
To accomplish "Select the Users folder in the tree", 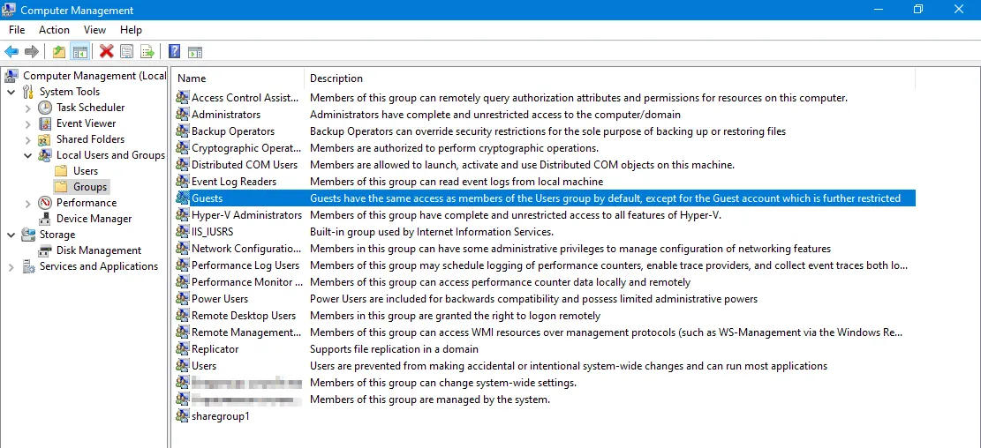I will click(86, 171).
